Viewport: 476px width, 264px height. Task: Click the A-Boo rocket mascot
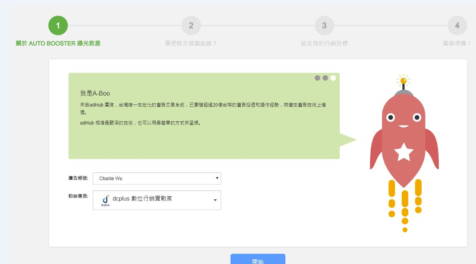pyautogui.click(x=404, y=153)
